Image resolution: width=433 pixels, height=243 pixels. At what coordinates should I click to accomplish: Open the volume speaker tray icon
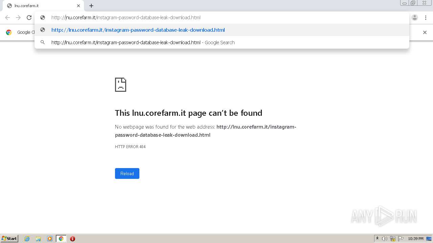385,239
